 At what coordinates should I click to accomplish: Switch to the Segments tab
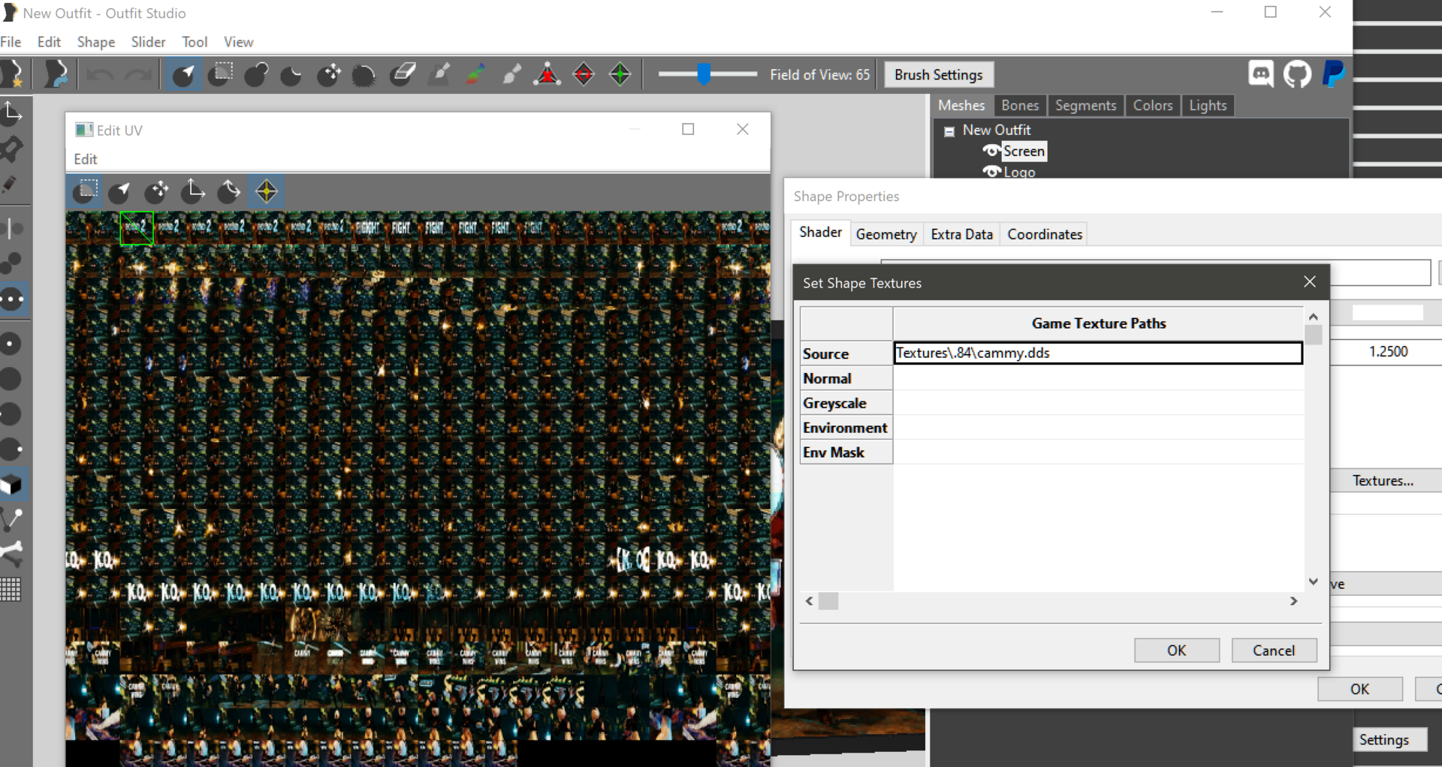pyautogui.click(x=1085, y=106)
